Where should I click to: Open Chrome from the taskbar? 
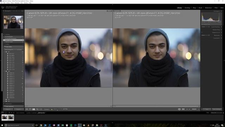41,125
